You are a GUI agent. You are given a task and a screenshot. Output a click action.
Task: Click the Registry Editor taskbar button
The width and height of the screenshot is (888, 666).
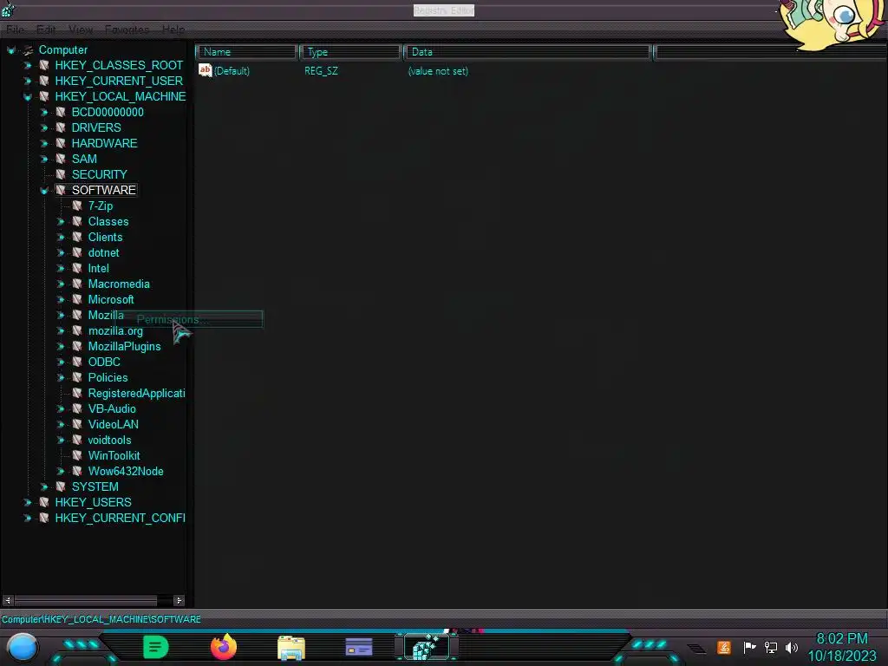(x=427, y=647)
